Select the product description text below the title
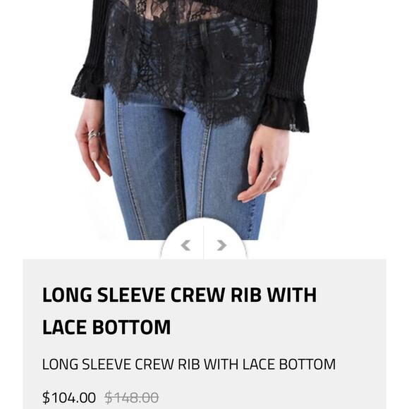 [188, 364]
